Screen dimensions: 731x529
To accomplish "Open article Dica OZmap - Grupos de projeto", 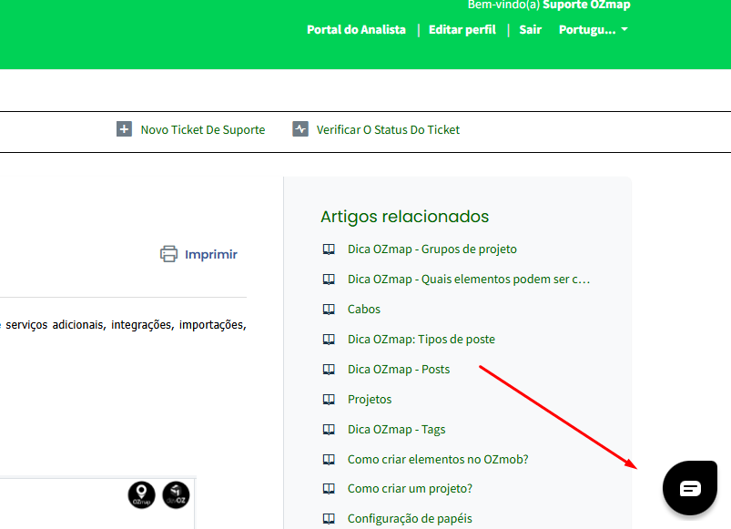I will pos(432,249).
